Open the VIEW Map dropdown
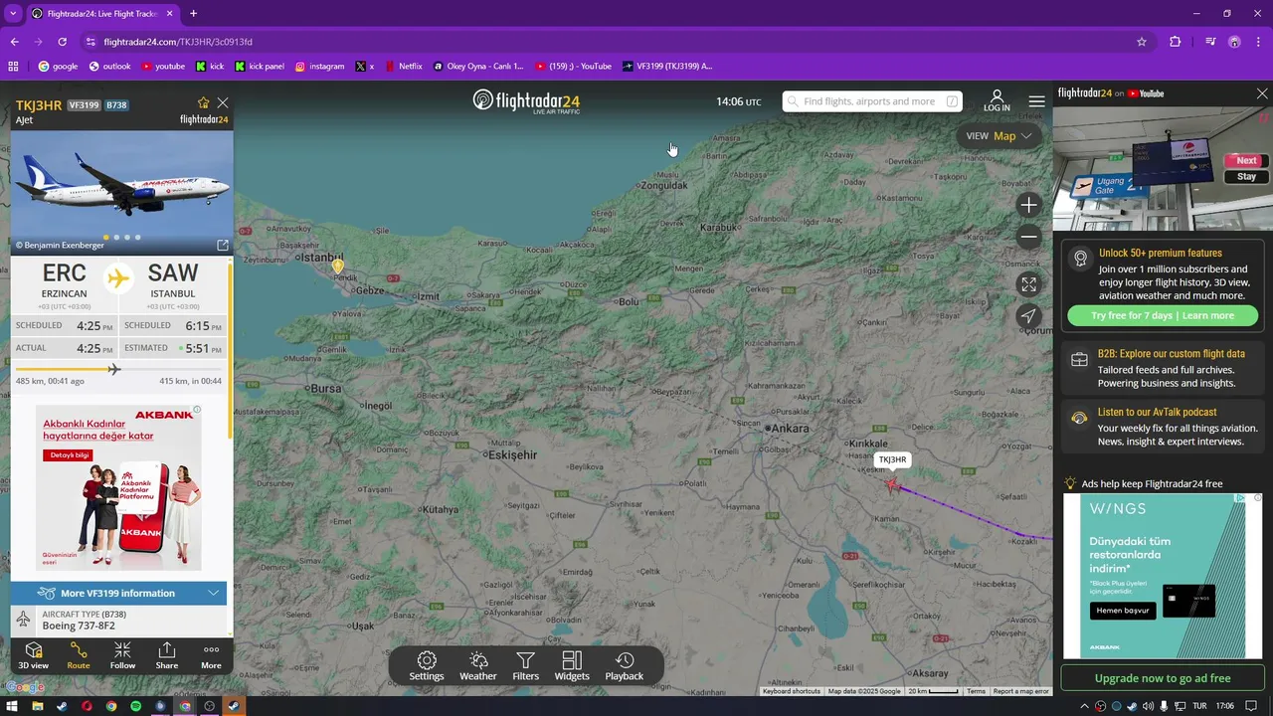 [999, 136]
